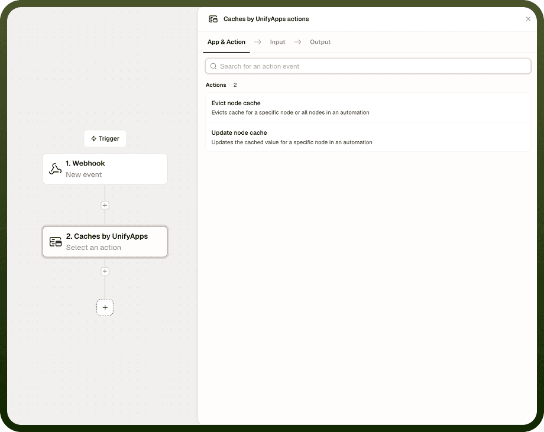
Task: Close the Caches by UnifyApps actions panel
Action: pos(528,19)
